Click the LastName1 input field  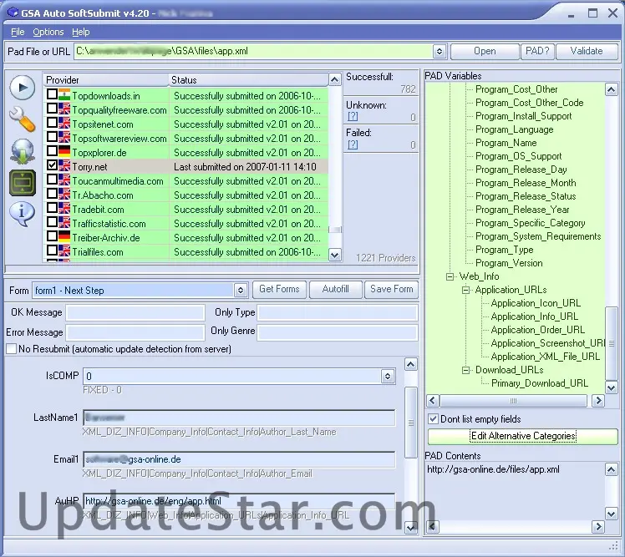coord(239,418)
